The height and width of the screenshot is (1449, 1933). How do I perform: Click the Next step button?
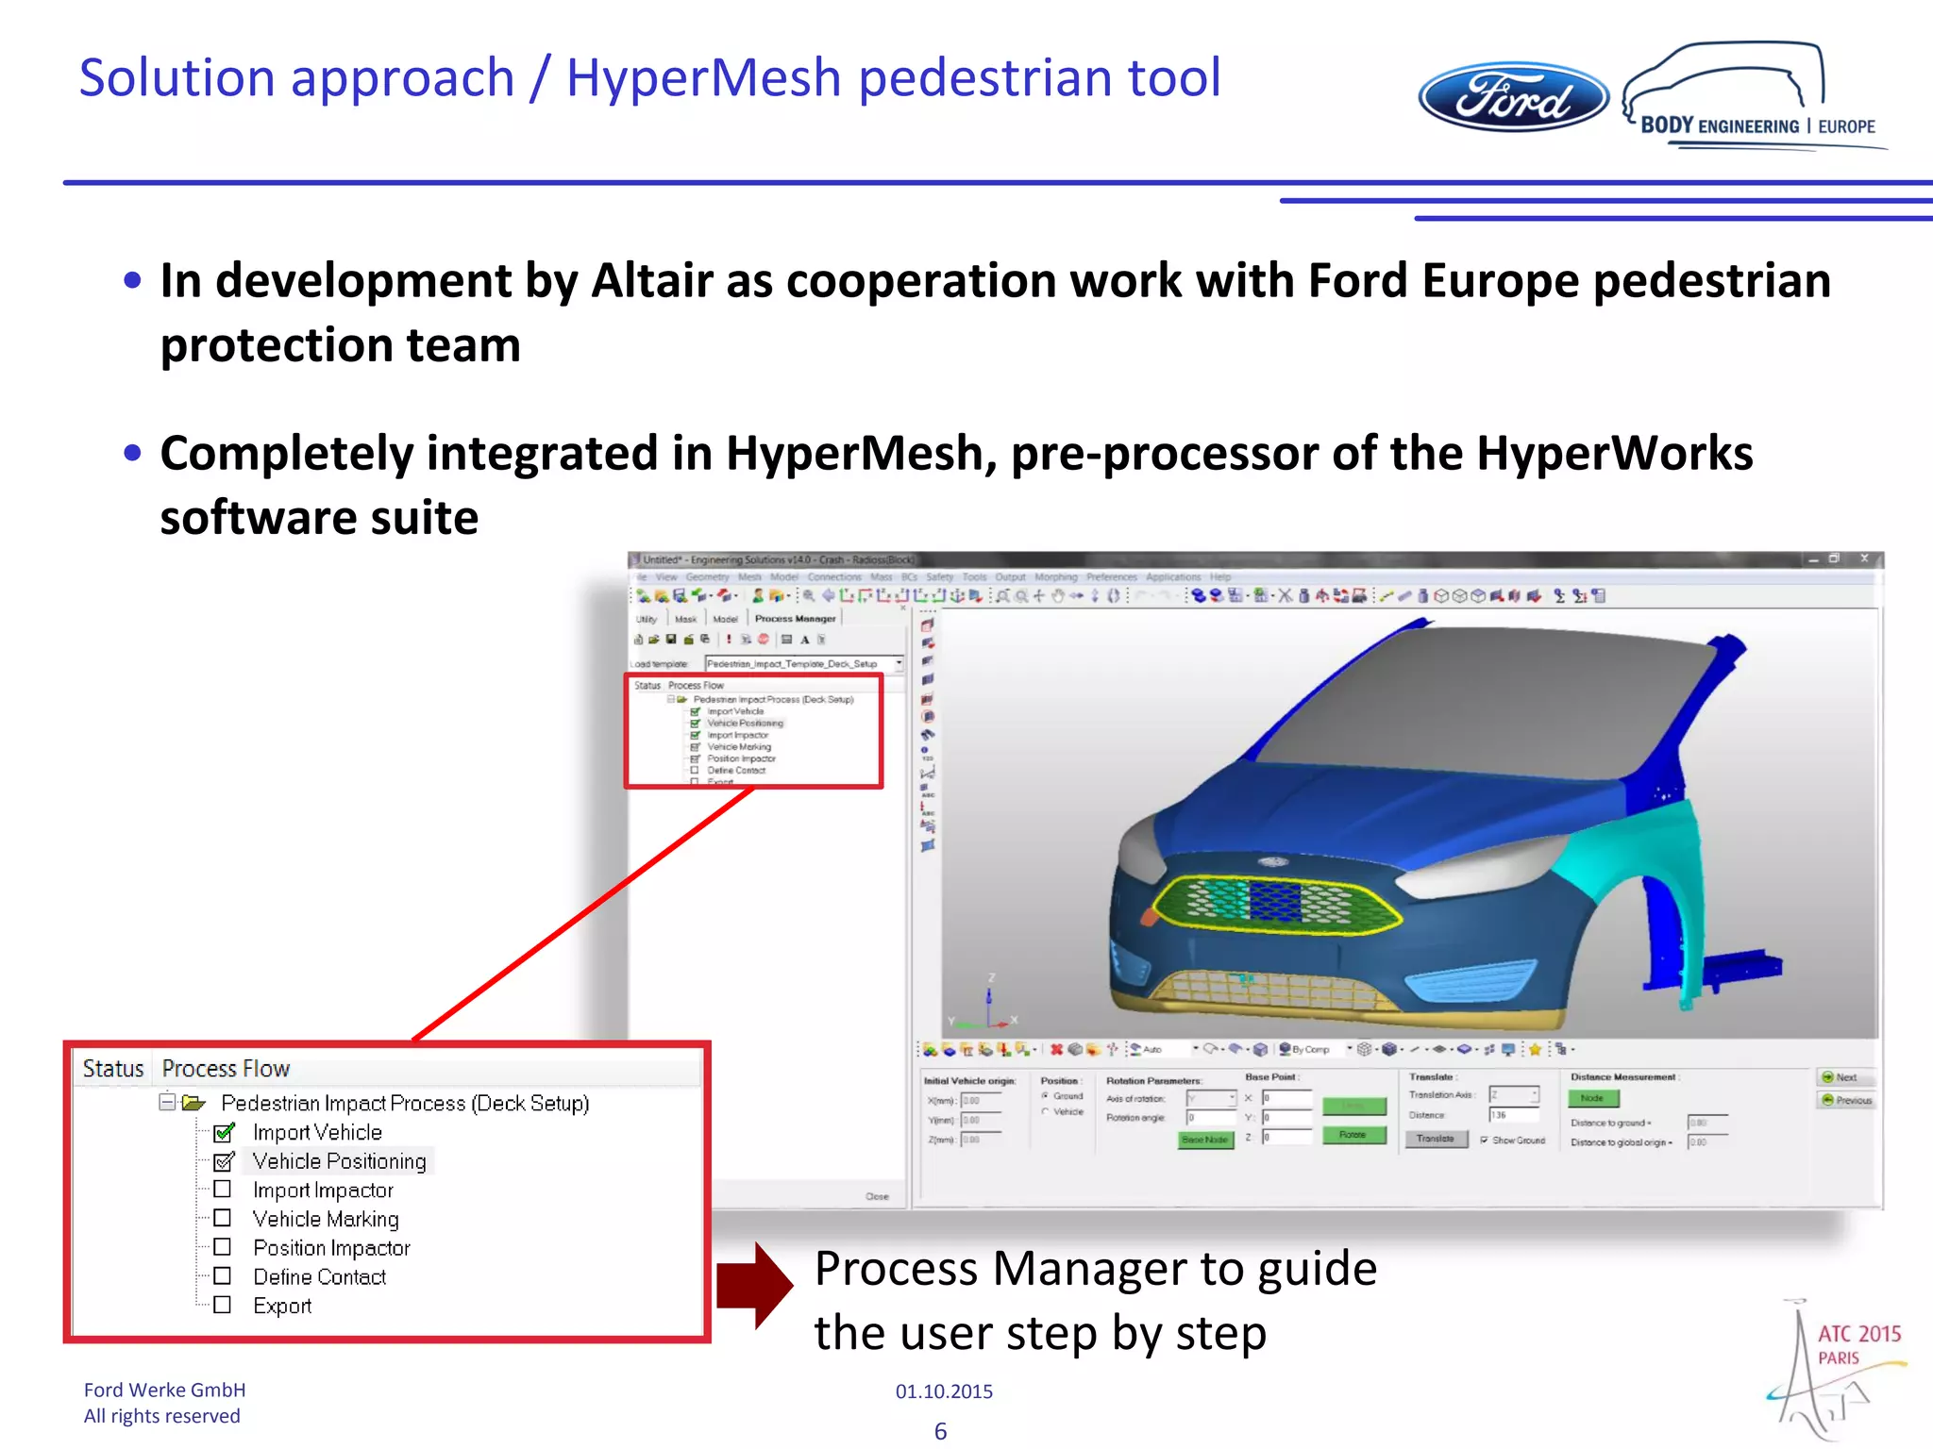[x=1845, y=1077]
